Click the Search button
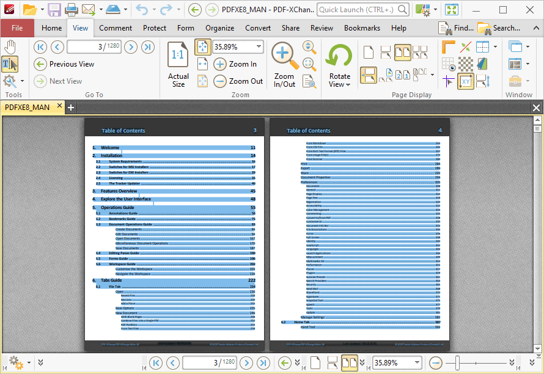This screenshot has width=544, height=374. (499, 28)
